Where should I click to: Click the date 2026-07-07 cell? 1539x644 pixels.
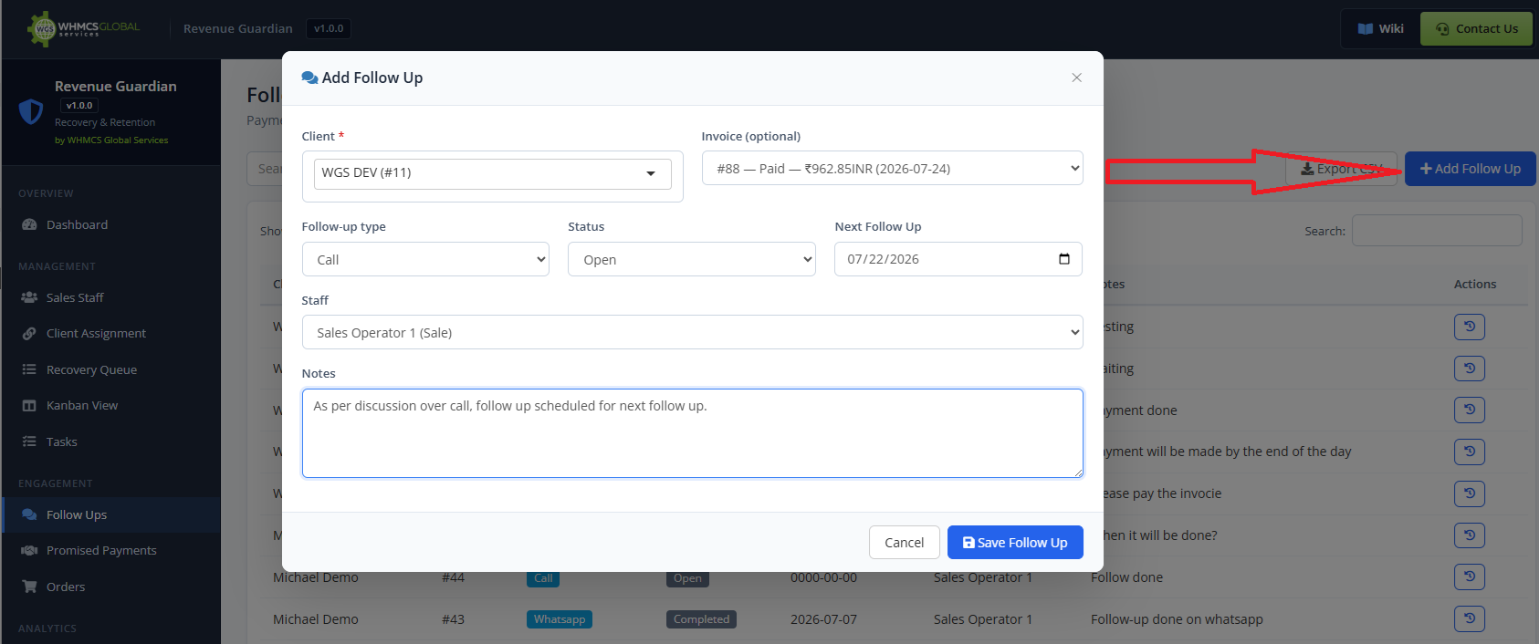823,619
